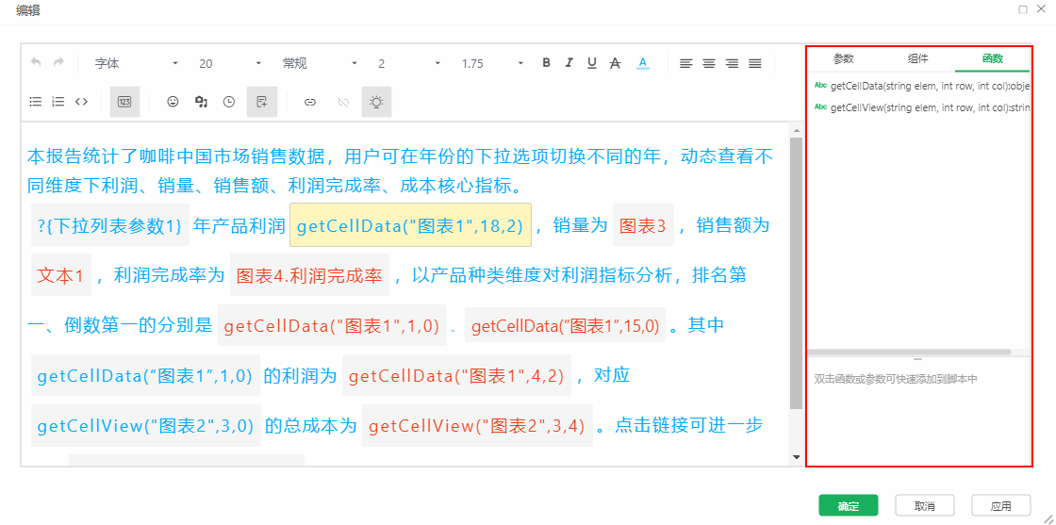Insert a hyperlink
The height and width of the screenshot is (525, 1056).
pyautogui.click(x=310, y=103)
